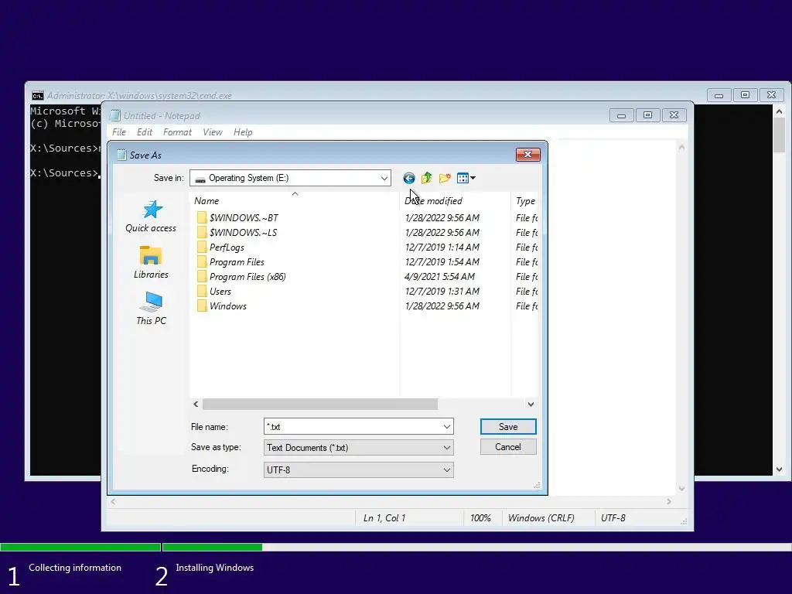Open Notepad Edit menu
This screenshot has width=792, height=594.
(145, 132)
